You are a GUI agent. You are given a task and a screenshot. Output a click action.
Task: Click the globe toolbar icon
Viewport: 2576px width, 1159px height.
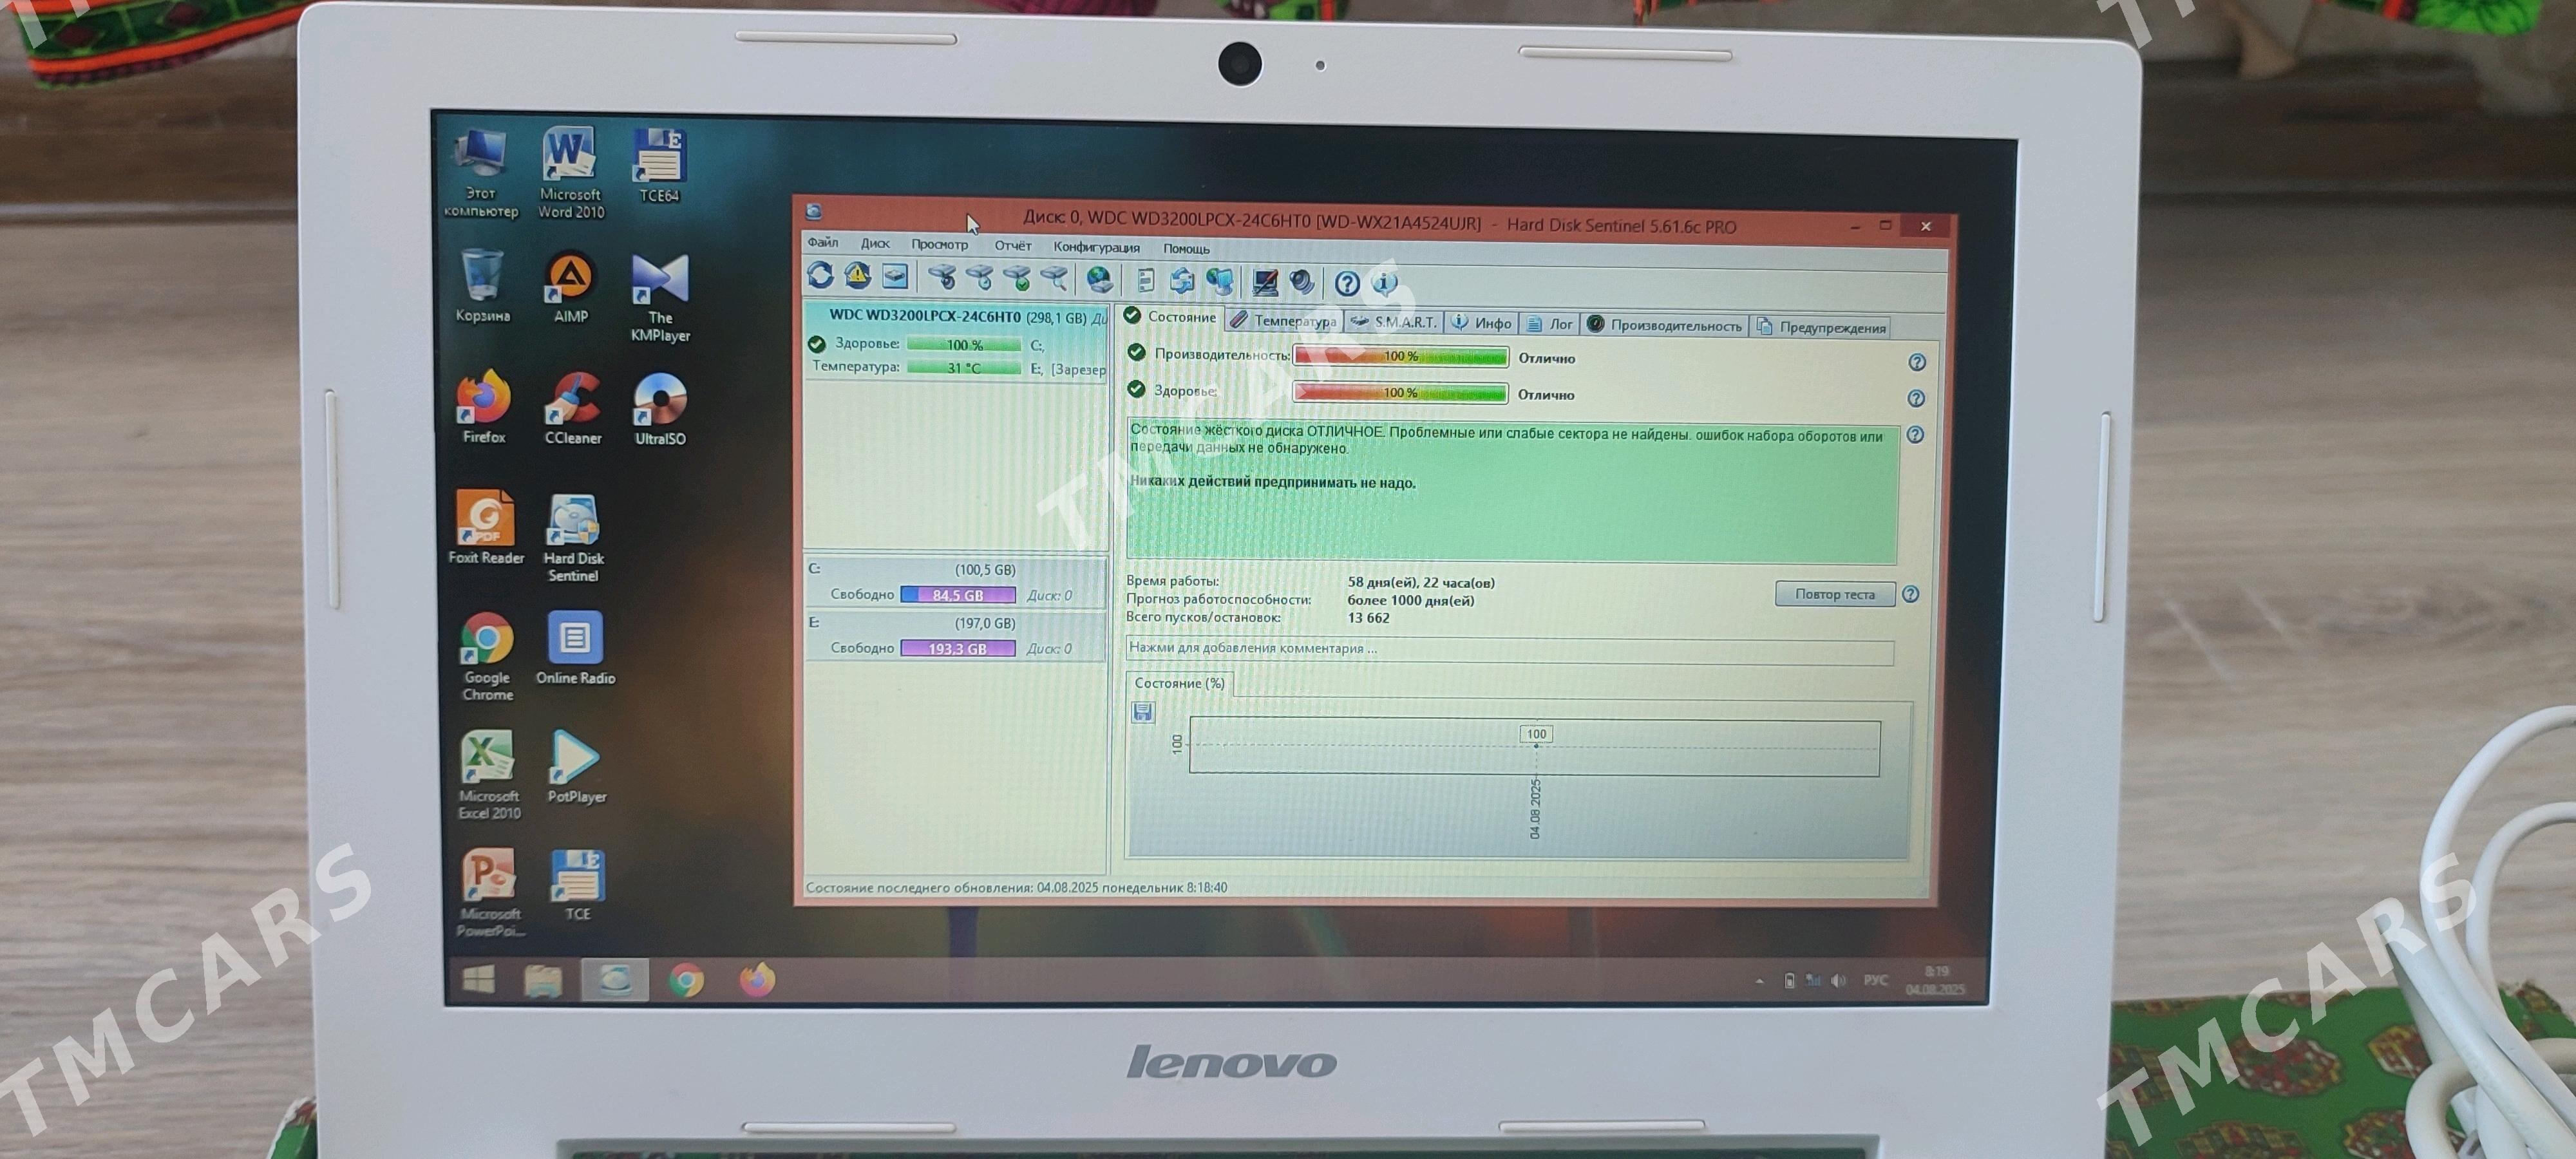(1099, 279)
